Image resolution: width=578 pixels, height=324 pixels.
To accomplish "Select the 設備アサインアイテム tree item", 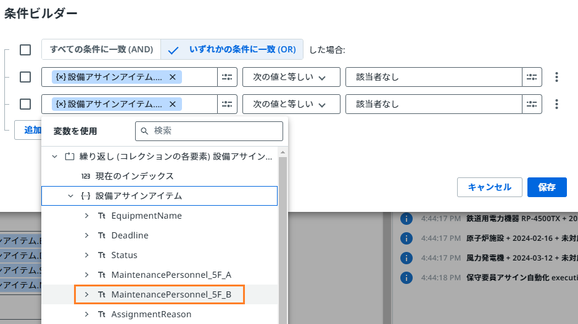I will pos(159,196).
